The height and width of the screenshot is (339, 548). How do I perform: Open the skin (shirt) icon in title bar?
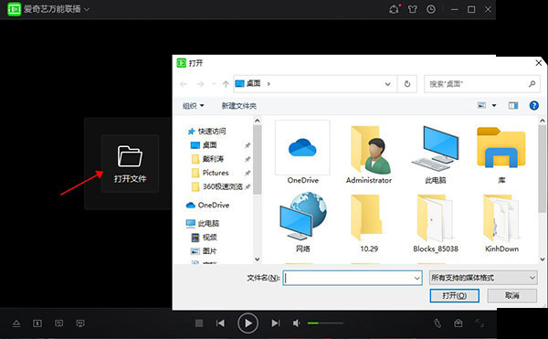tap(413, 9)
